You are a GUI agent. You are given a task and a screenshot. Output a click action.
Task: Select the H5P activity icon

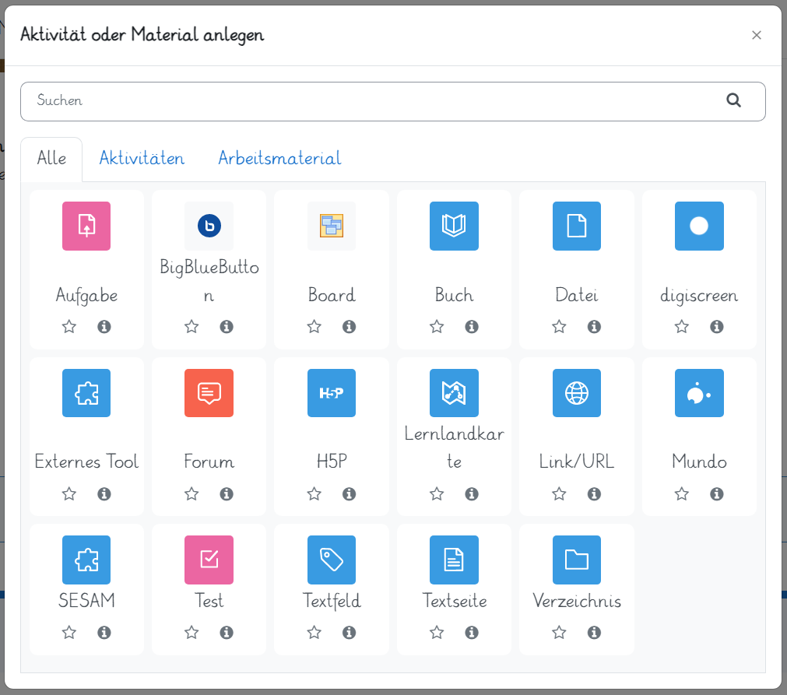tap(331, 393)
